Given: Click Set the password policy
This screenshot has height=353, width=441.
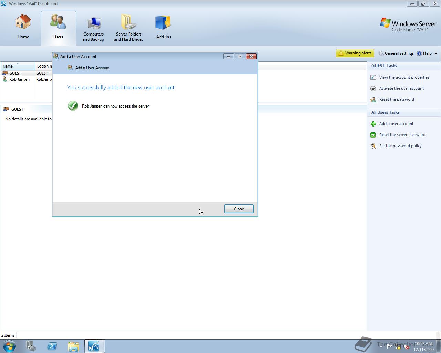Looking at the screenshot, I should pyautogui.click(x=400, y=146).
